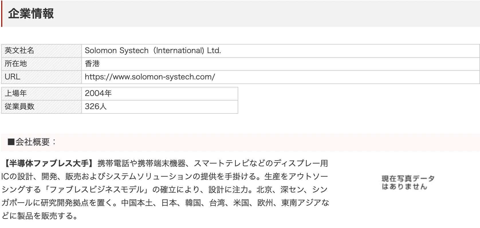Click the final line どに製品を販売する。
The image size is (480, 228).
coord(40,216)
